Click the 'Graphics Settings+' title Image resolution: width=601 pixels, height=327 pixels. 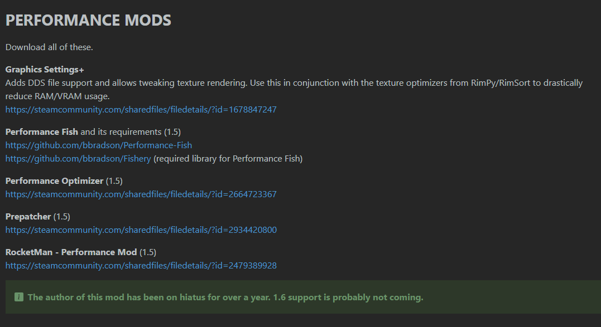click(x=45, y=70)
